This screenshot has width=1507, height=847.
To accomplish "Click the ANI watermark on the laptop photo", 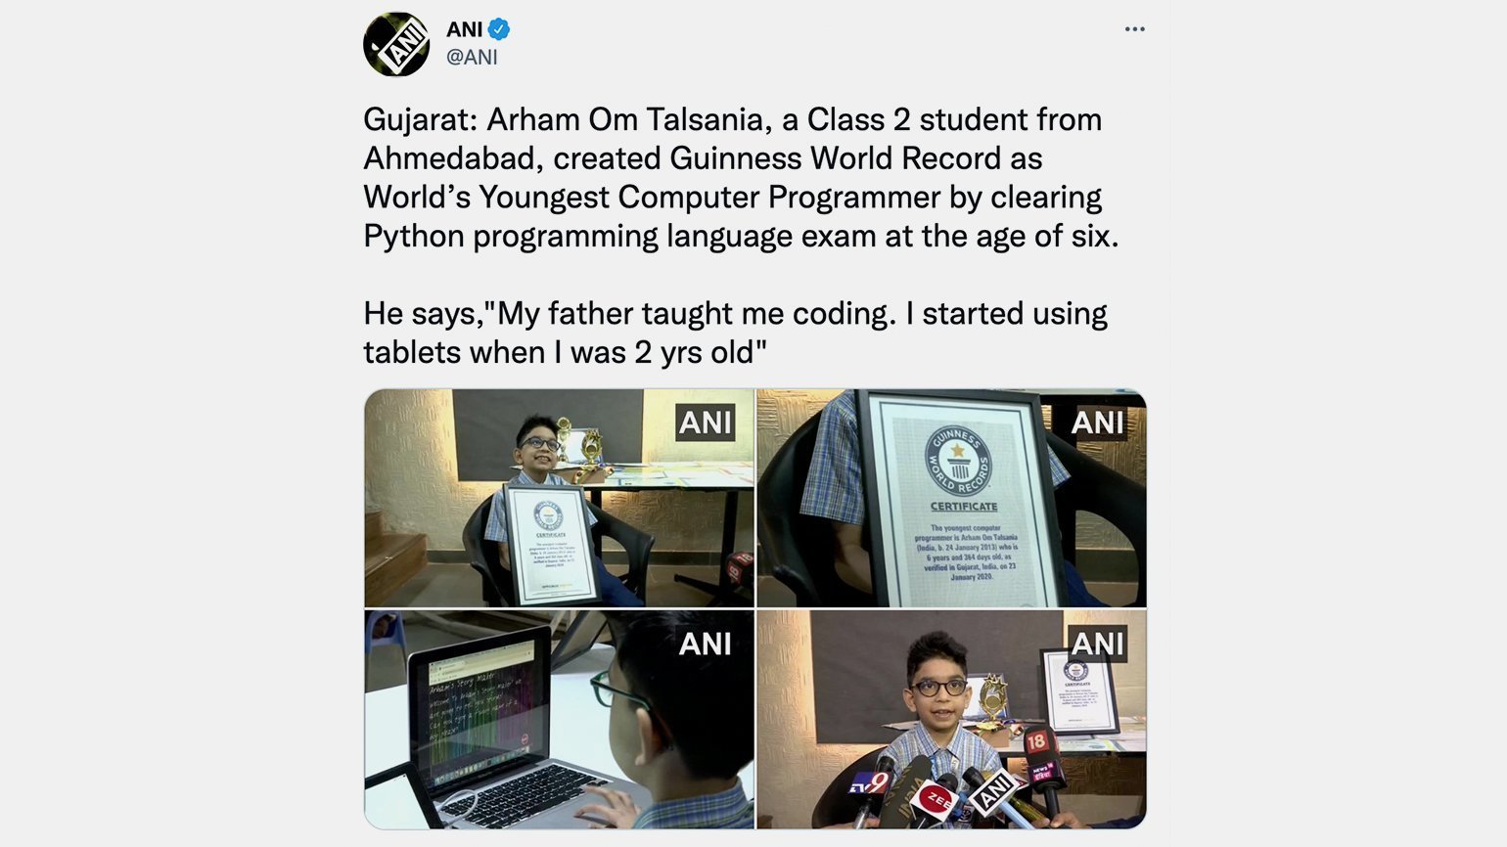I will (x=706, y=644).
